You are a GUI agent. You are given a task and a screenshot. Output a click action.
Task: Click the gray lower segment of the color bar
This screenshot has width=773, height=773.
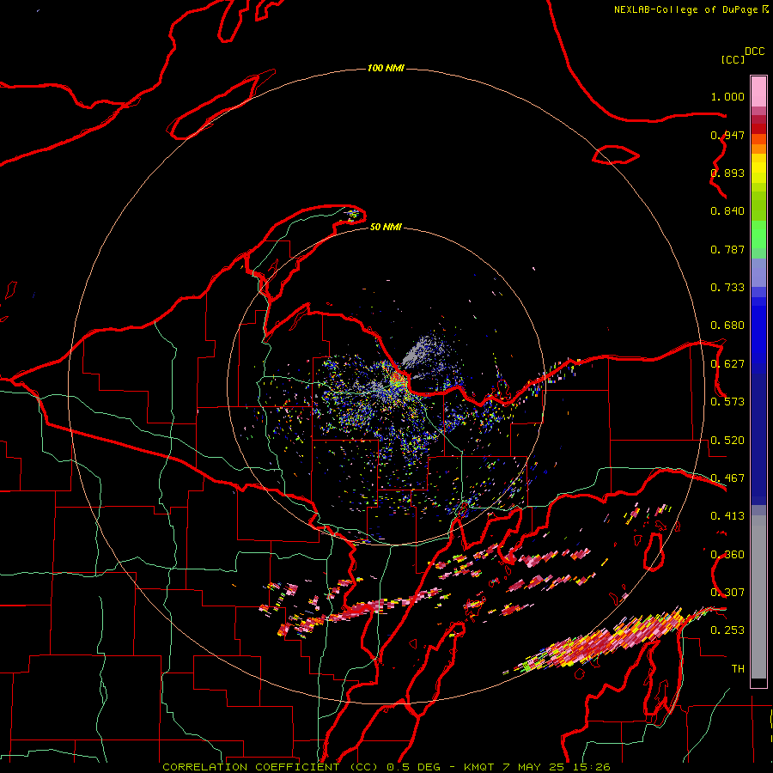[x=758, y=597]
